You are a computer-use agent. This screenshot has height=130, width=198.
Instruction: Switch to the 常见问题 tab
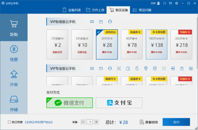point(142,10)
